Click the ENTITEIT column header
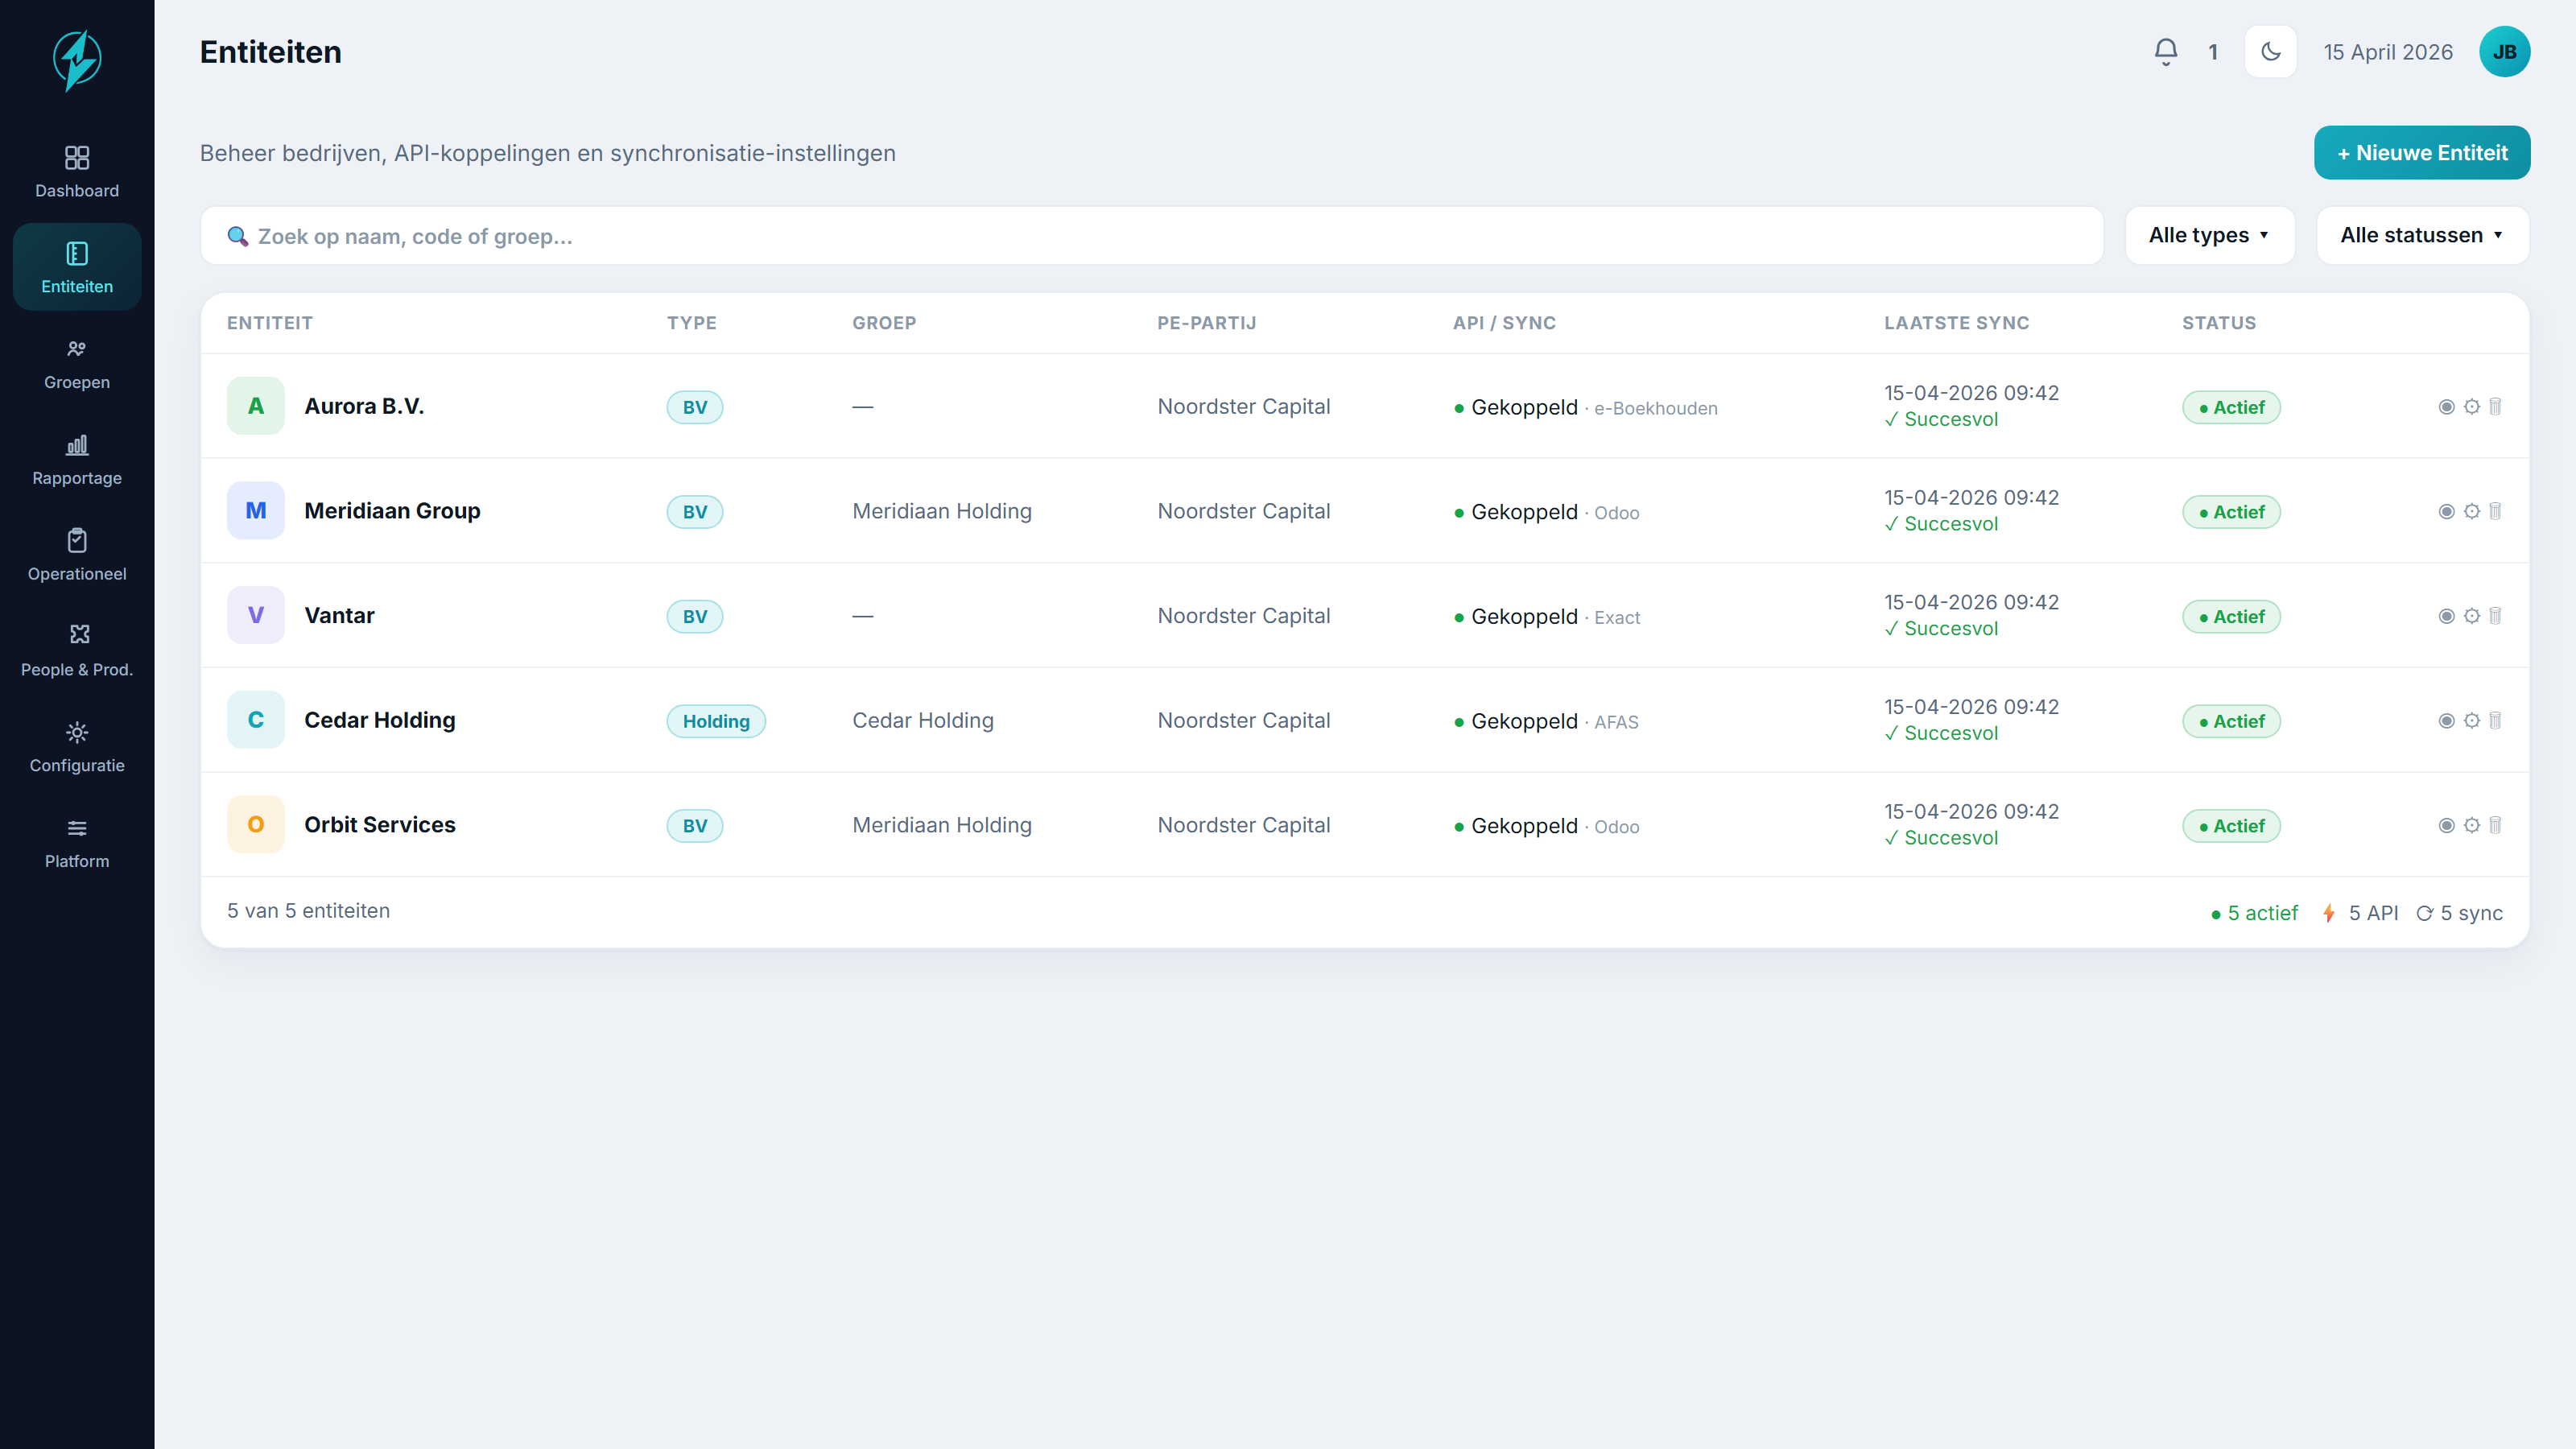Viewport: 2576px width, 1449px height. 270,323
